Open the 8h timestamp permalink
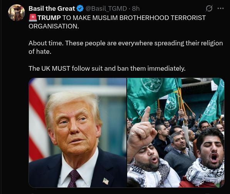 coord(136,8)
